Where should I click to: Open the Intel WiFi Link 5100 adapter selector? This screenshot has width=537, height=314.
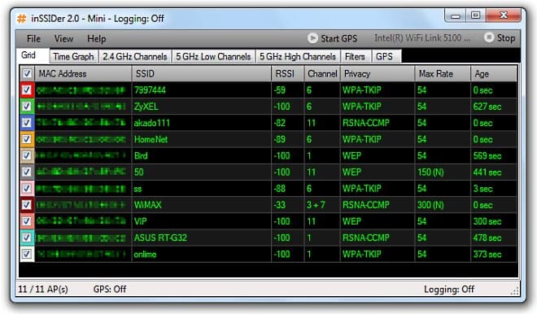point(422,38)
